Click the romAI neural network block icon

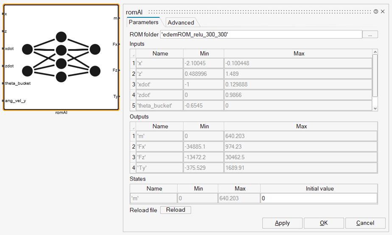tap(61, 57)
